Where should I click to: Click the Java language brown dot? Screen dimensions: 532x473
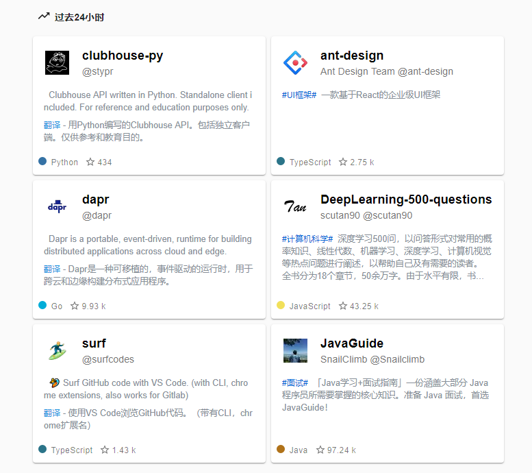coord(281,449)
